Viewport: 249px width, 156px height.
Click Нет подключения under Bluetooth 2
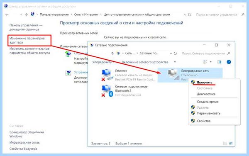128,95
